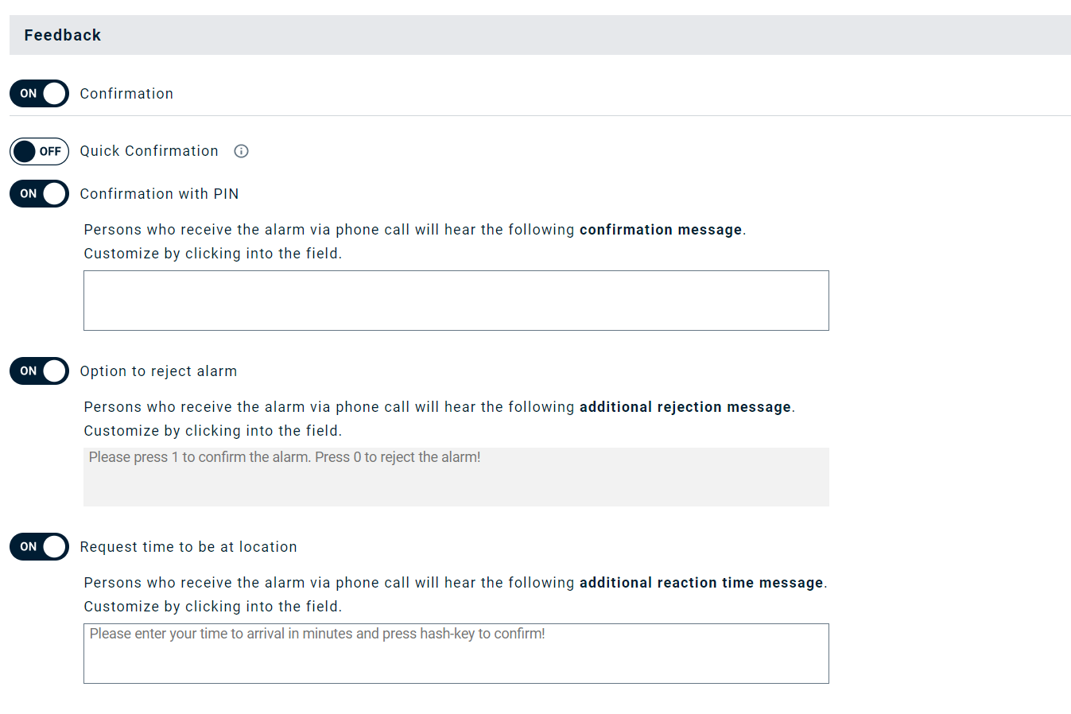
Task: Turn off the Confirmation toggle
Action: coord(39,94)
